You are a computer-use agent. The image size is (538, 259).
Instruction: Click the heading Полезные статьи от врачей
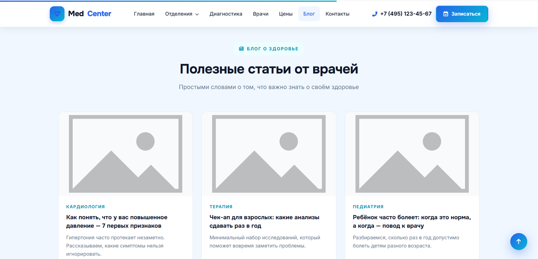coord(269,69)
